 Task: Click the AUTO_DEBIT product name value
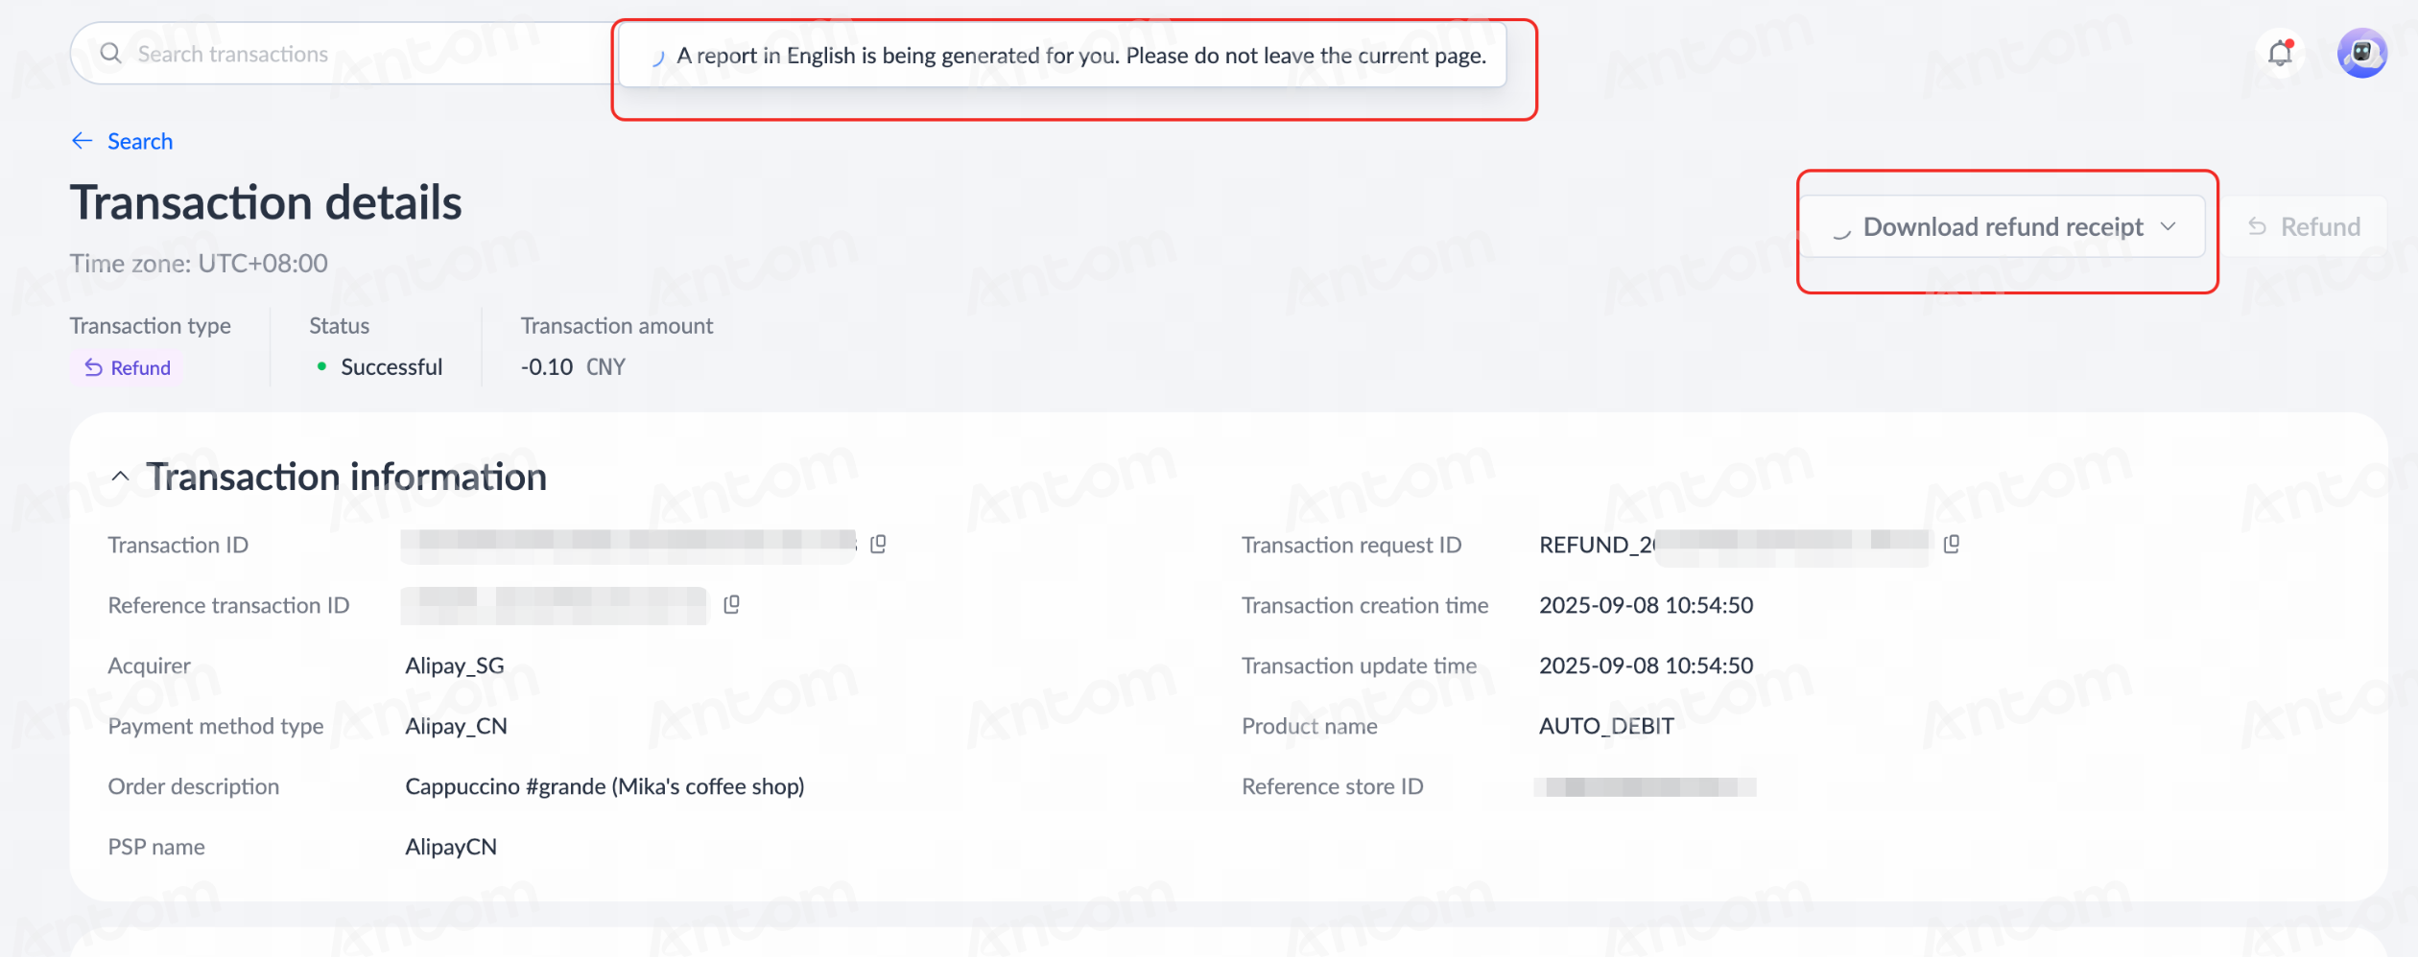(x=1606, y=726)
